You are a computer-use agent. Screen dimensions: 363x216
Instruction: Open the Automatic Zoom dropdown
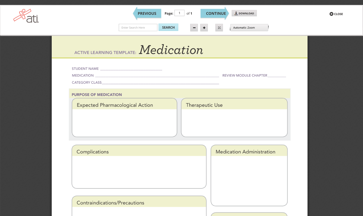pos(249,28)
